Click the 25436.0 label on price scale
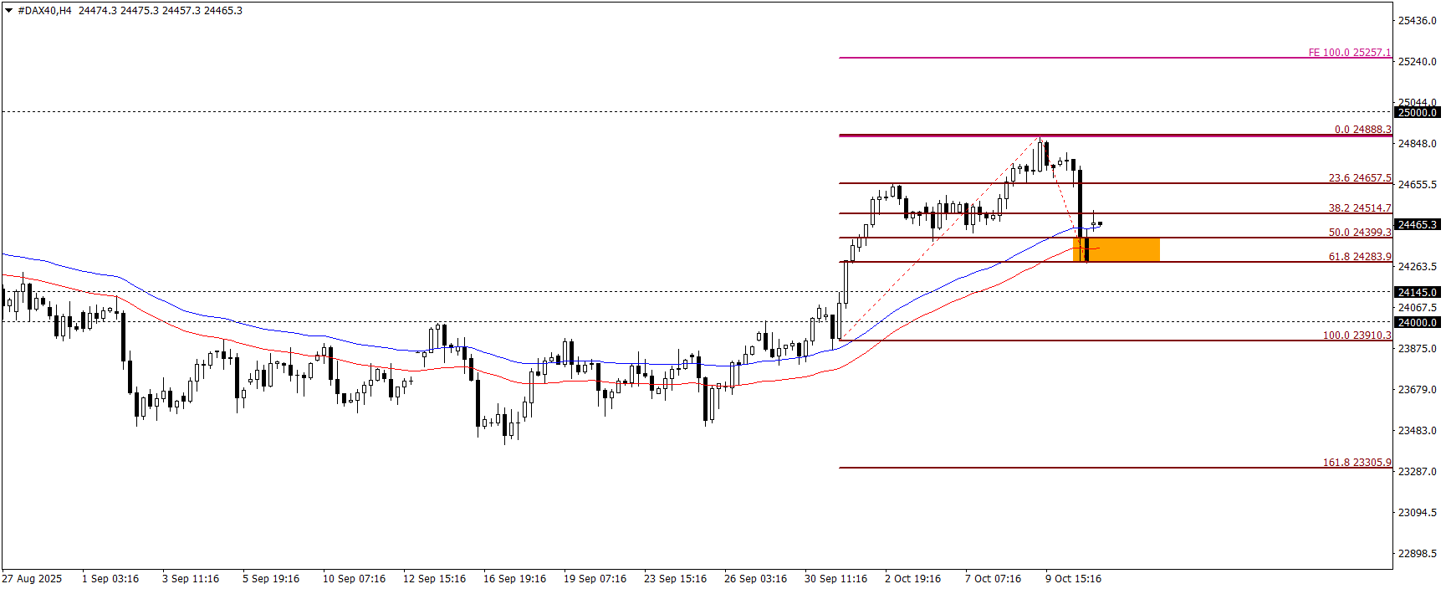The image size is (1446, 589). pos(1418,20)
